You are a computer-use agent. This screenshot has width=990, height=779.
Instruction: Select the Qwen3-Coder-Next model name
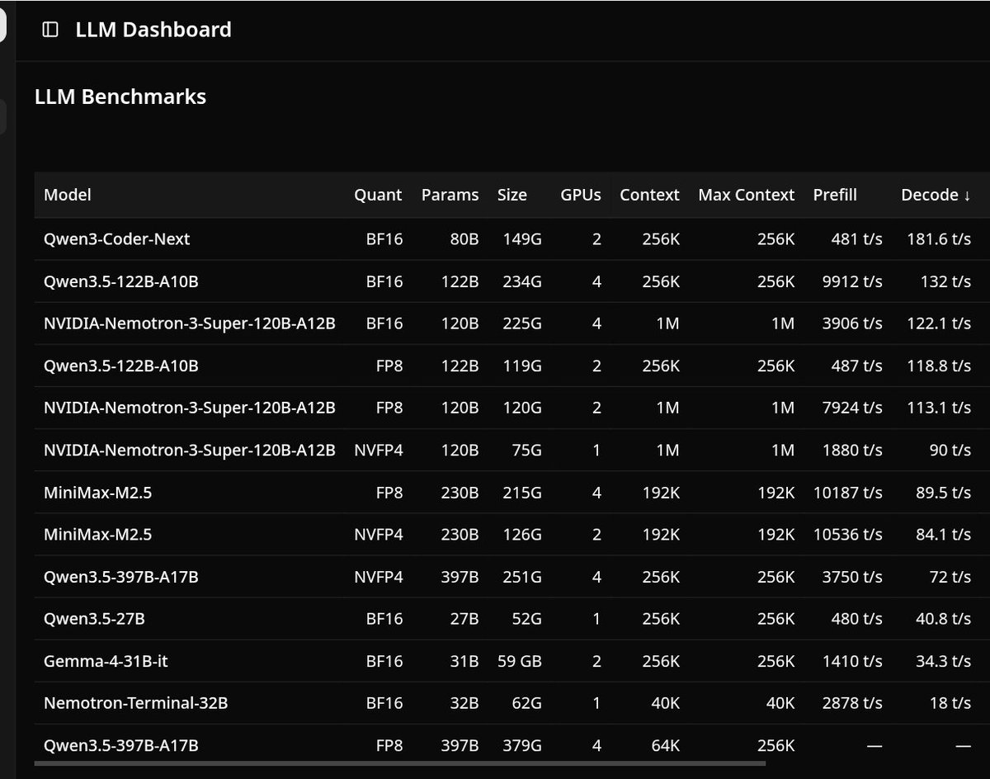[117, 239]
